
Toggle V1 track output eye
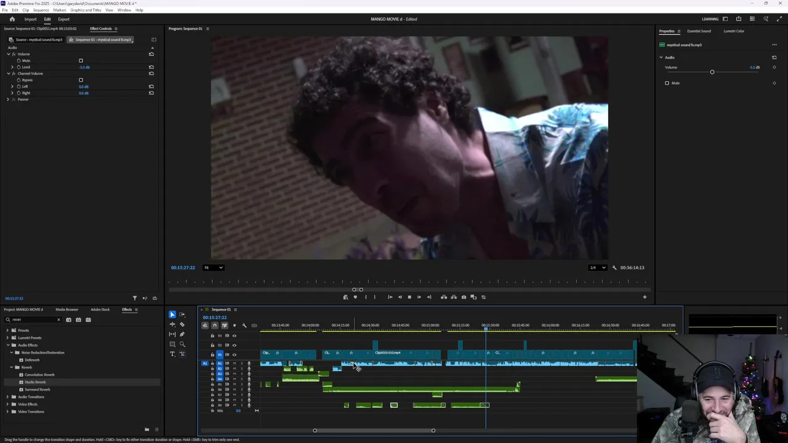pos(234,354)
